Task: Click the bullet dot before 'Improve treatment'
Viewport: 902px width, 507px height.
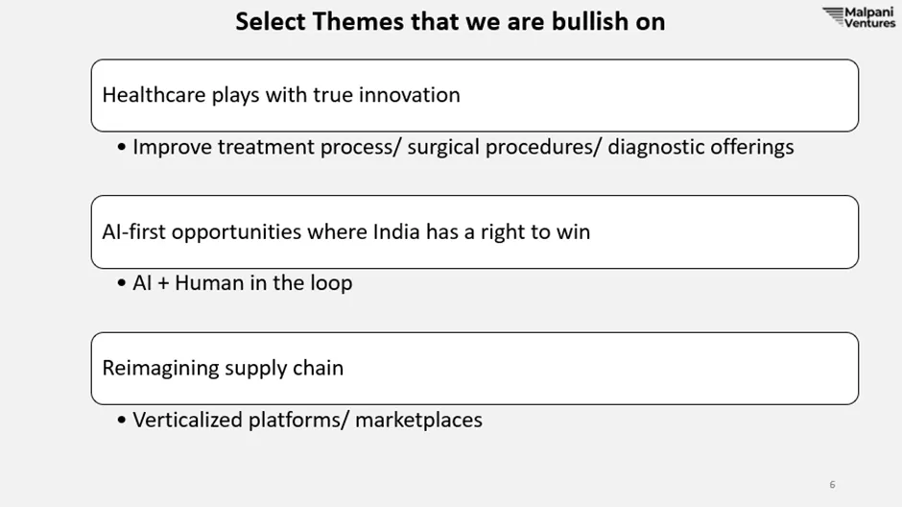Action: (121, 147)
